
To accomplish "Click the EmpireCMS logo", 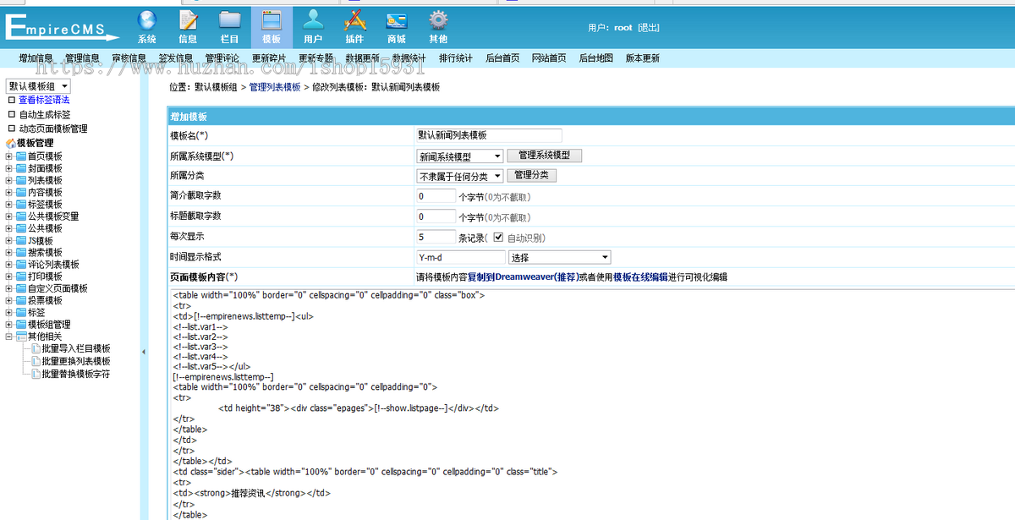I will tap(63, 28).
